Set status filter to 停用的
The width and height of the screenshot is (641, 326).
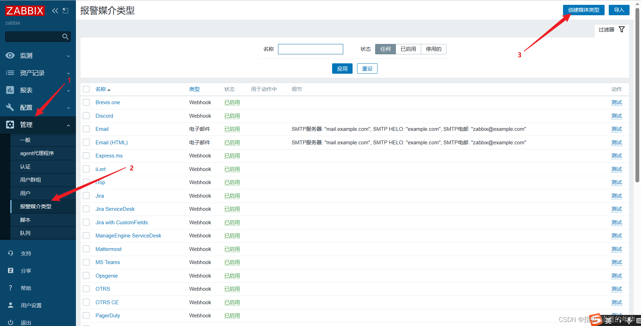(x=433, y=49)
